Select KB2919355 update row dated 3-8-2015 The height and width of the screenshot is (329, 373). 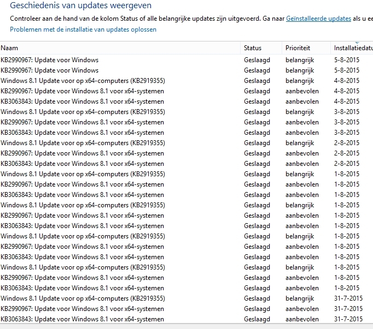pos(186,112)
